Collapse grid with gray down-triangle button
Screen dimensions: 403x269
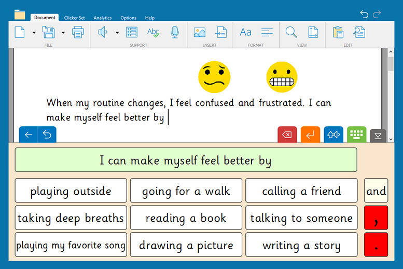pos(378,136)
